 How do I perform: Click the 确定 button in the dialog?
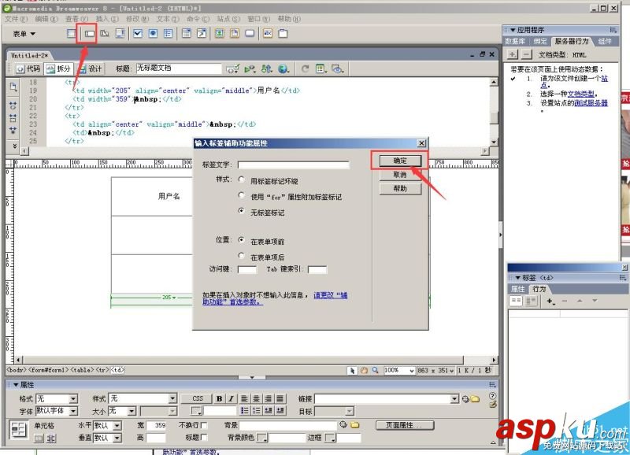tap(400, 160)
